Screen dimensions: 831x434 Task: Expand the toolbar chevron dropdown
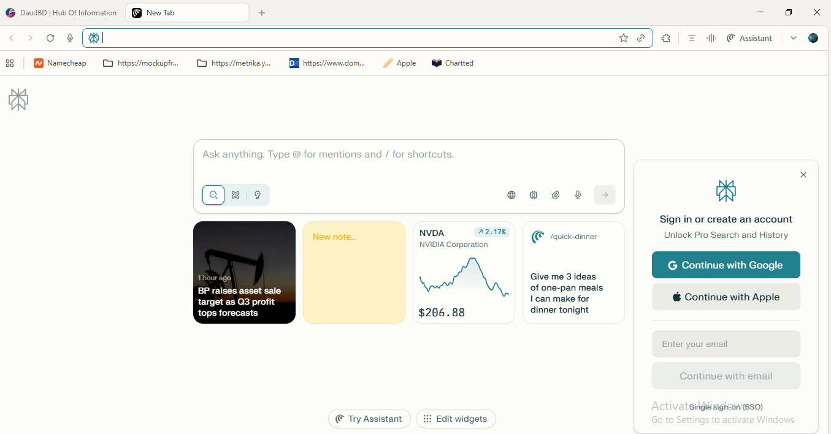point(794,38)
